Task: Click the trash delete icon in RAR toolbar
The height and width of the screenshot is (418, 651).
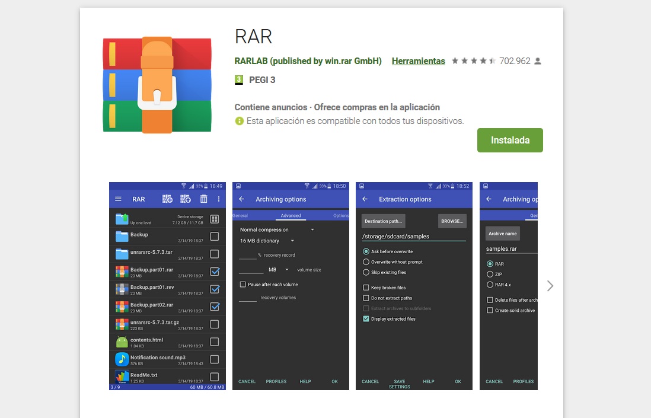Action: 204,199
